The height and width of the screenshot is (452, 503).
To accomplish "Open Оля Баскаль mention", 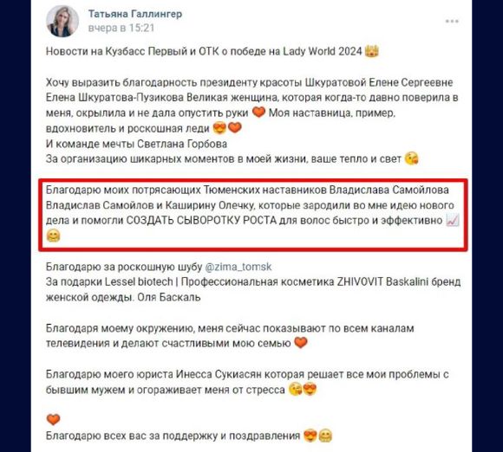I will click(x=169, y=298).
